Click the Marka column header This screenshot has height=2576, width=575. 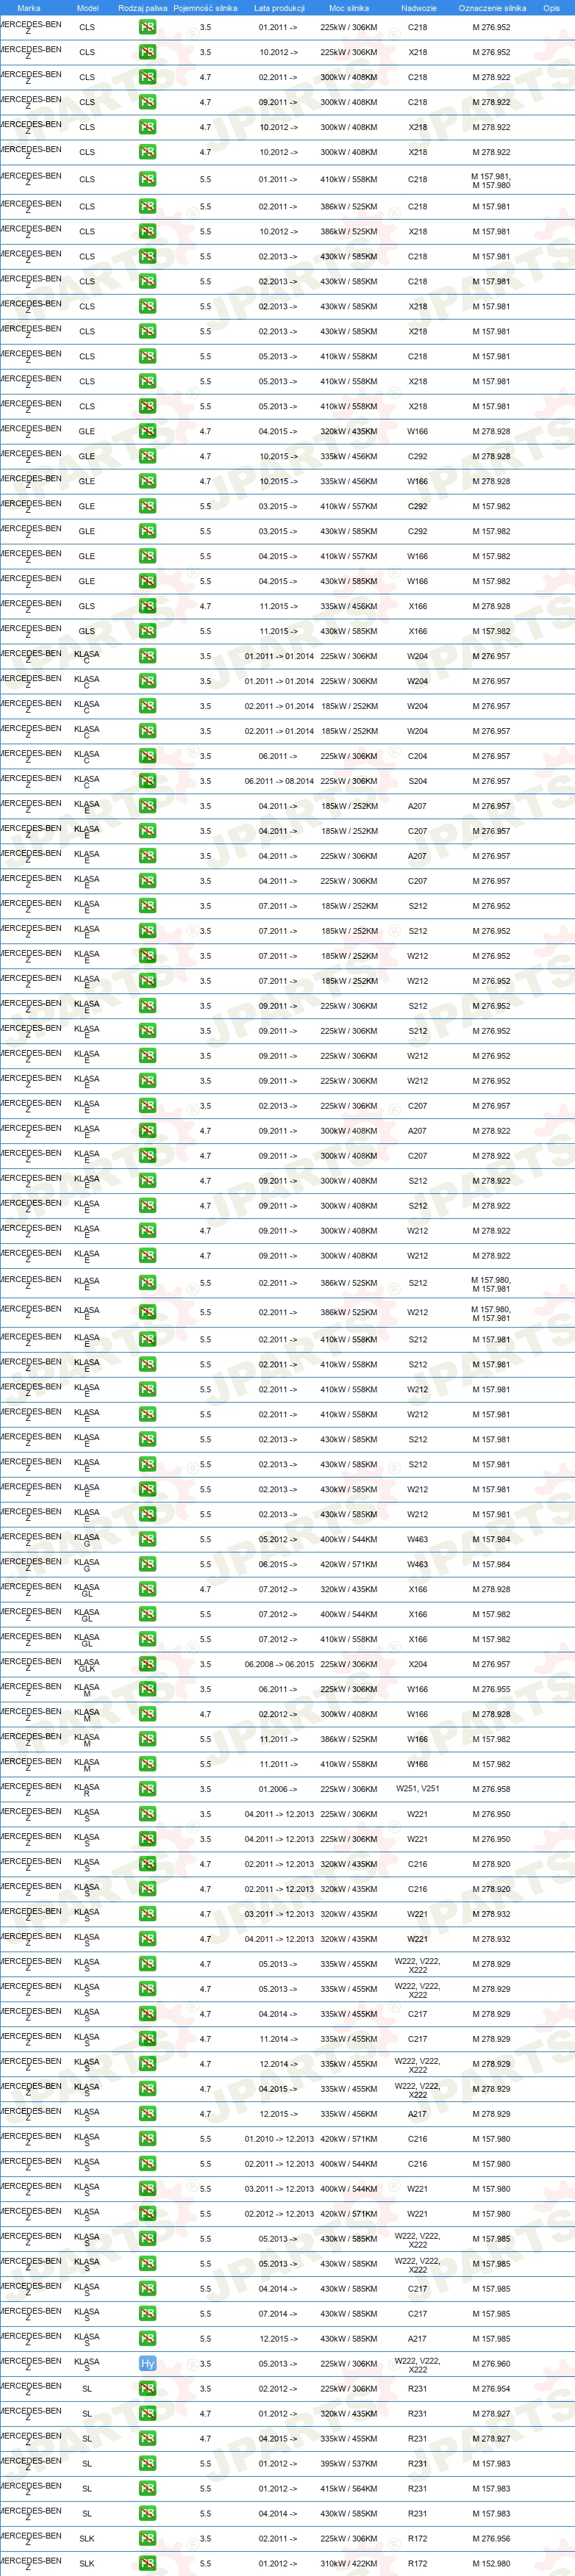(29, 8)
